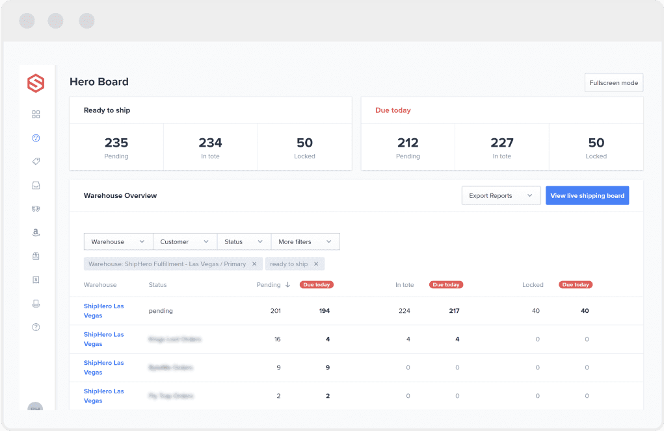Open the tag icon in sidebar

click(x=36, y=162)
